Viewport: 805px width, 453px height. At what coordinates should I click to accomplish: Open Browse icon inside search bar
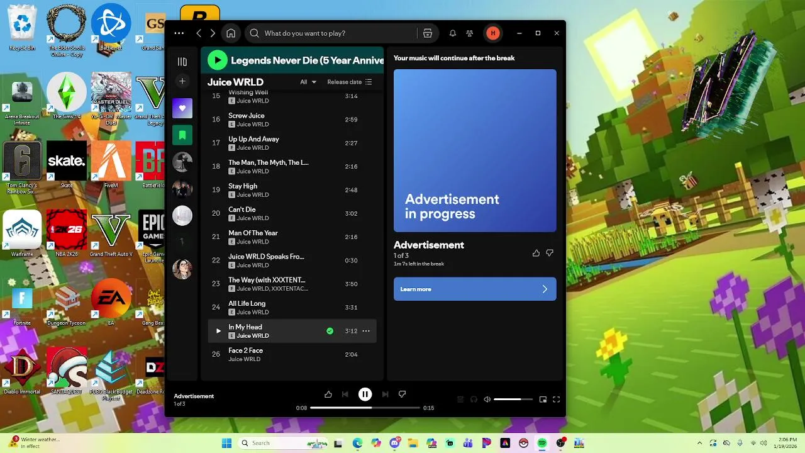[x=428, y=33]
